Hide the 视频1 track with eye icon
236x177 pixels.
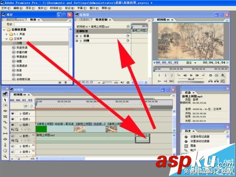[13, 125]
